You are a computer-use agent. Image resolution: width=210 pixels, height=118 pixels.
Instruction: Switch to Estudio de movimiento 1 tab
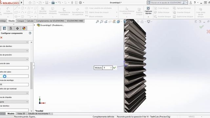point(39,114)
